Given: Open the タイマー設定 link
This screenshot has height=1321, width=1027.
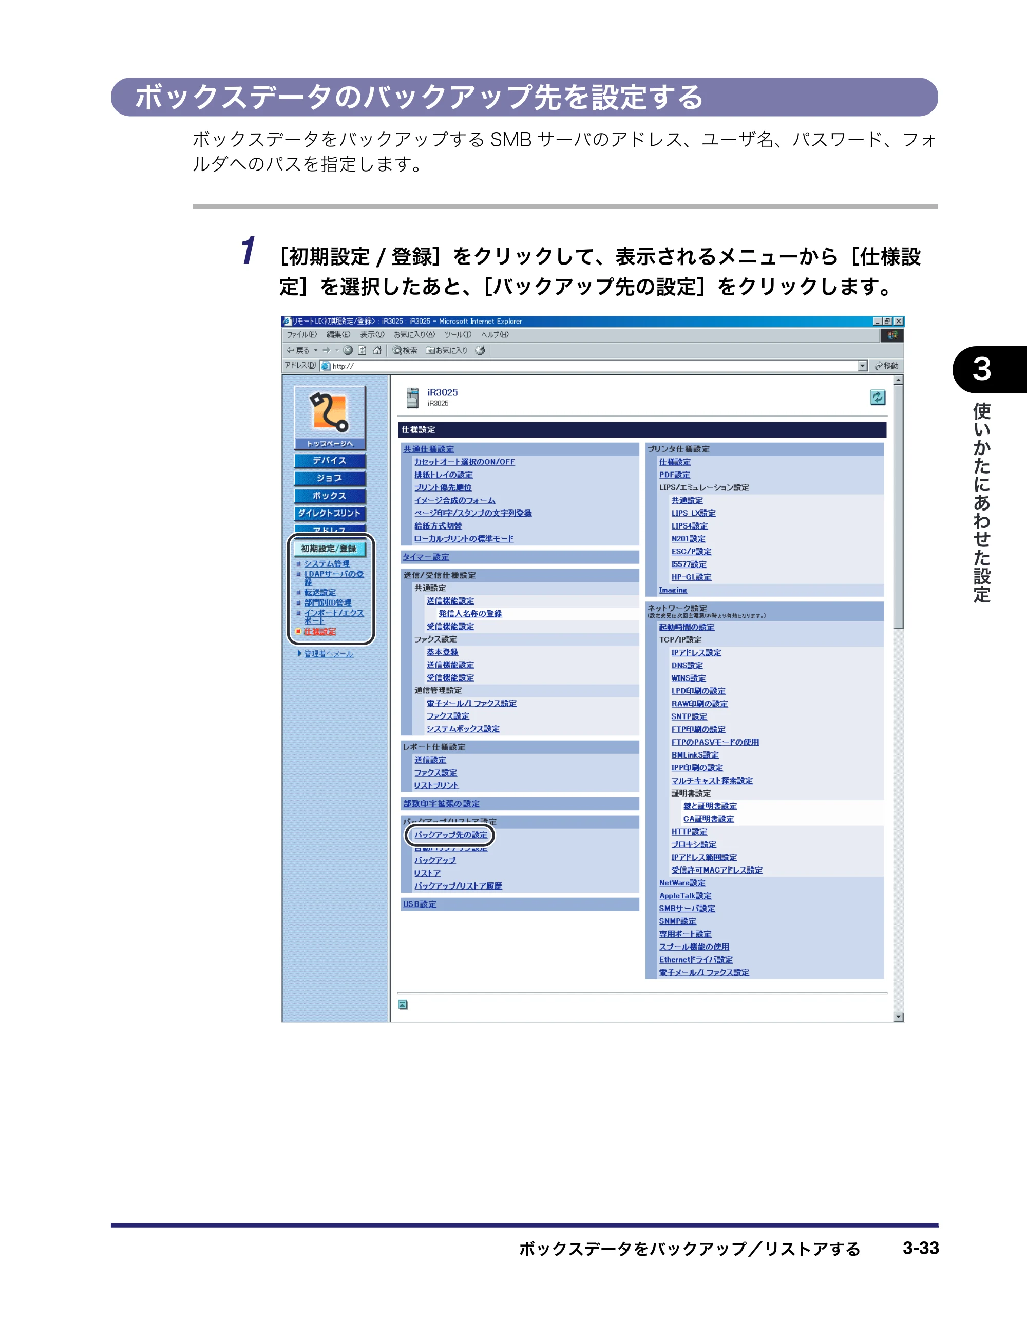Looking at the screenshot, I should coord(426,557).
